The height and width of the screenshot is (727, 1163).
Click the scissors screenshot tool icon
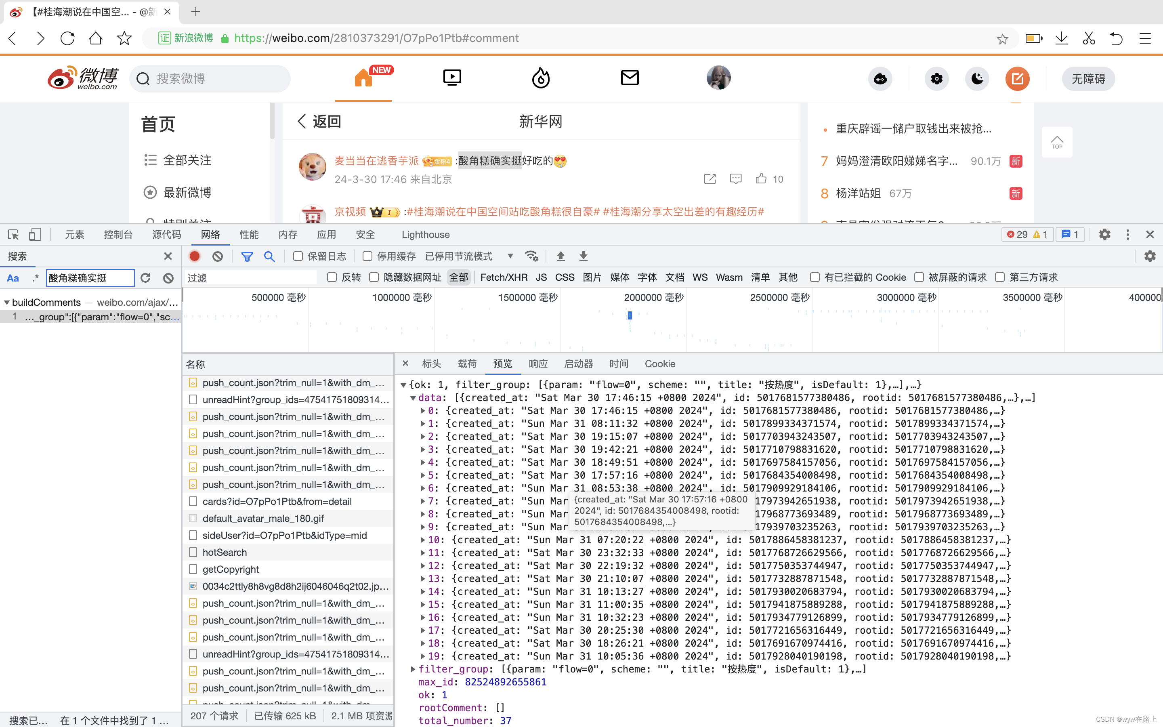tap(1089, 38)
